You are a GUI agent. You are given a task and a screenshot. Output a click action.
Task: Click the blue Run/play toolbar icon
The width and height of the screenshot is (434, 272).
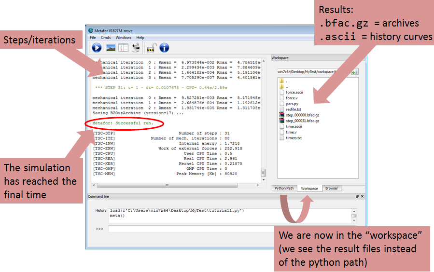point(97,48)
